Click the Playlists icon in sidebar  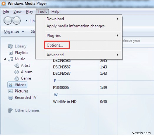coord(11,53)
